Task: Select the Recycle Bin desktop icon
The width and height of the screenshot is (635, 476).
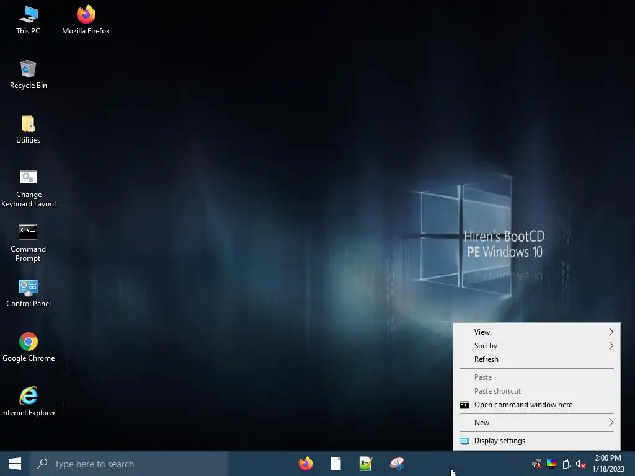Action: coord(29,75)
